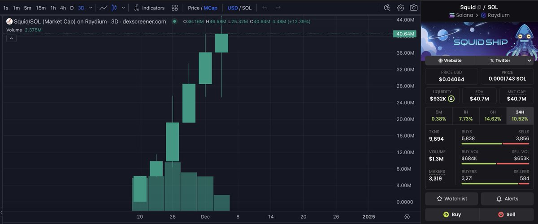Viewport: 538px width, 224px height.
Task: Open the multi-chart layout grid icon
Action: coord(175,8)
